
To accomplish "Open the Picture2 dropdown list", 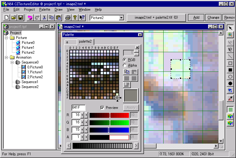I will click(x=121, y=18).
